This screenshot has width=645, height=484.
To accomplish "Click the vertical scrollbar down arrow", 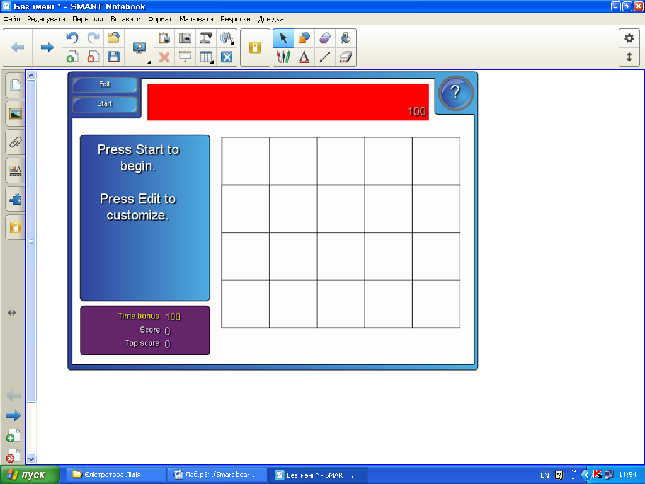I will 31,459.
